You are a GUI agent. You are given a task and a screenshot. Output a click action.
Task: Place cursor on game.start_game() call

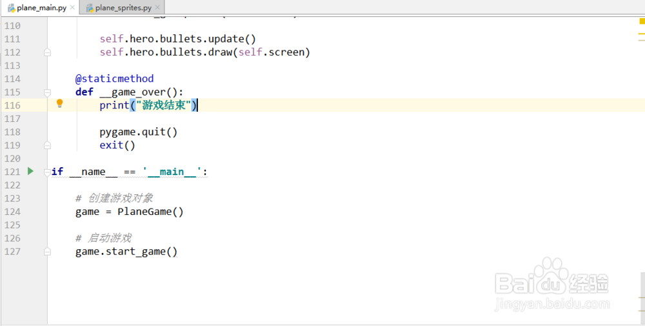pos(126,252)
